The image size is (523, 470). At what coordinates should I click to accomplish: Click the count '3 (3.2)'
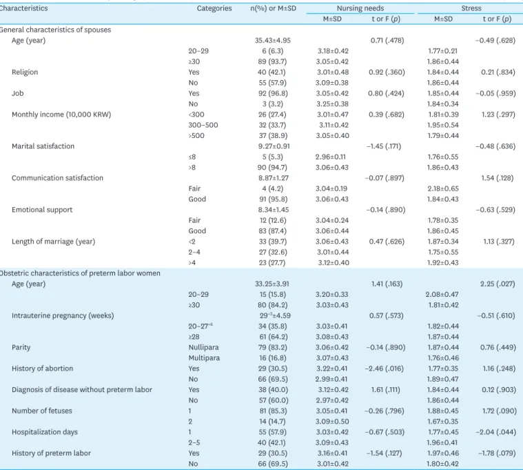pos(272,104)
